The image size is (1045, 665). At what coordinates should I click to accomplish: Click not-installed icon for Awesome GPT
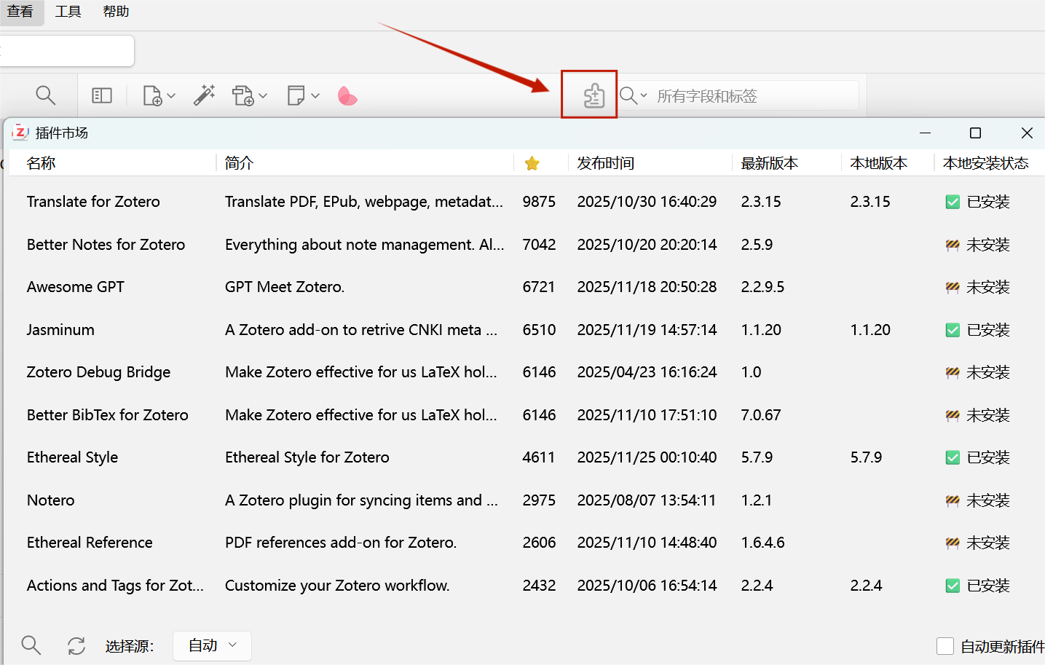pyautogui.click(x=953, y=287)
